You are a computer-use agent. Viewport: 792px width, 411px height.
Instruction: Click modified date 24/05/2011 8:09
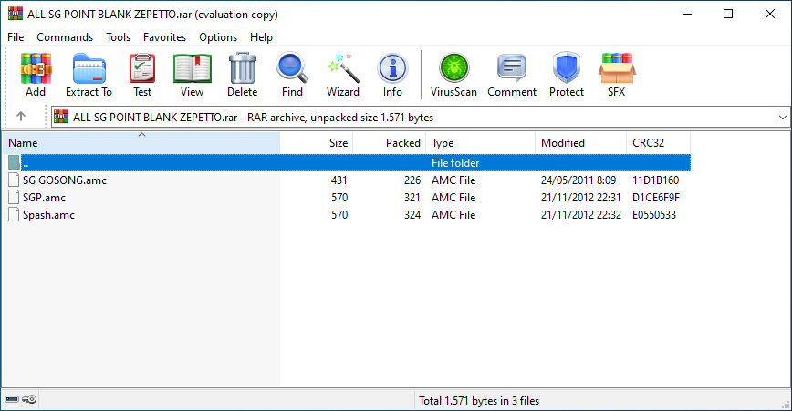[x=578, y=180]
